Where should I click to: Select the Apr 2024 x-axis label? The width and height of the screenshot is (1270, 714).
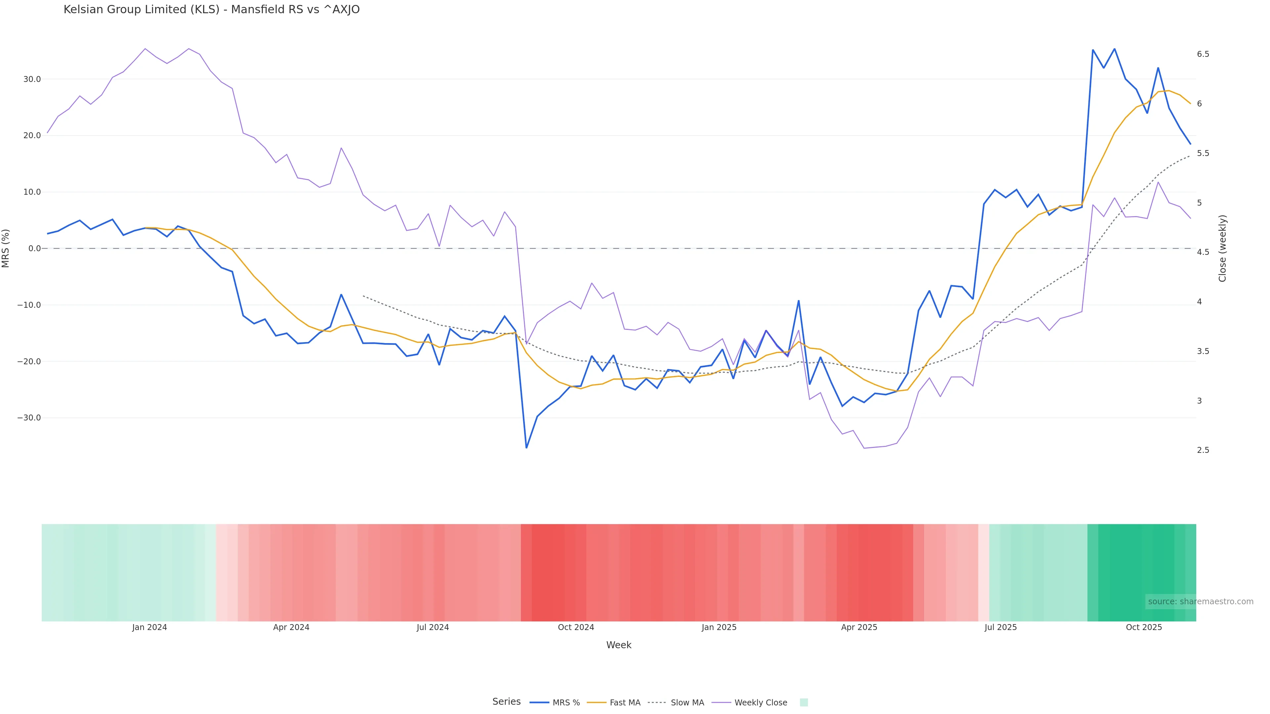[291, 628]
